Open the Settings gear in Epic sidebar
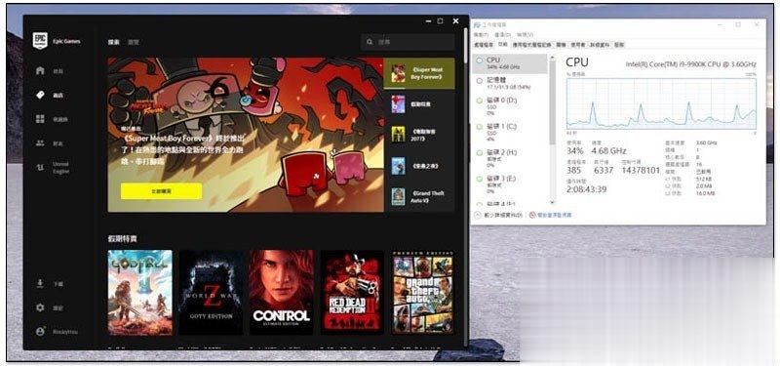Screen dimensions: 780x366 coord(40,307)
